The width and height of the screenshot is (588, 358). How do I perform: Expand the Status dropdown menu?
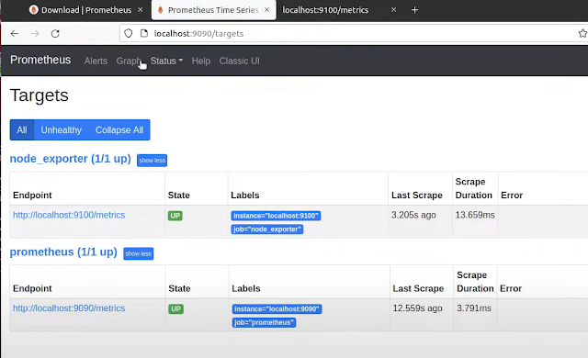coord(166,61)
